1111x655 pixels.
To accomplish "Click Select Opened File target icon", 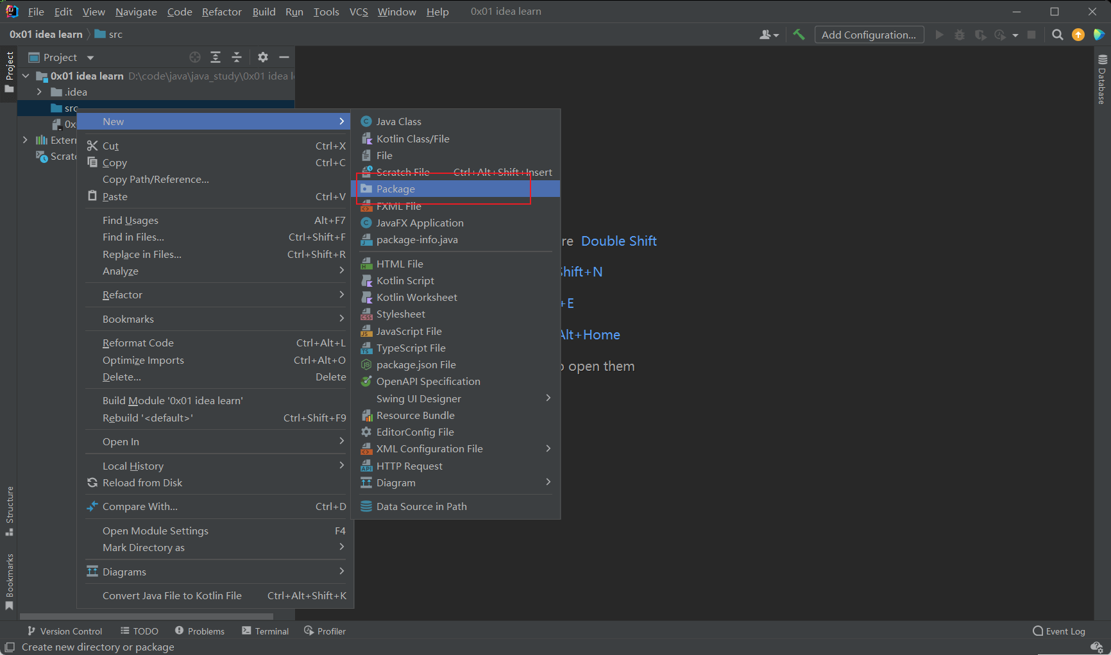I will tap(195, 57).
